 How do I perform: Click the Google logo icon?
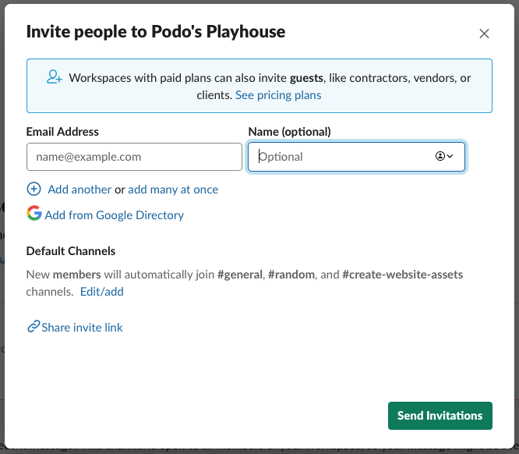click(x=34, y=214)
